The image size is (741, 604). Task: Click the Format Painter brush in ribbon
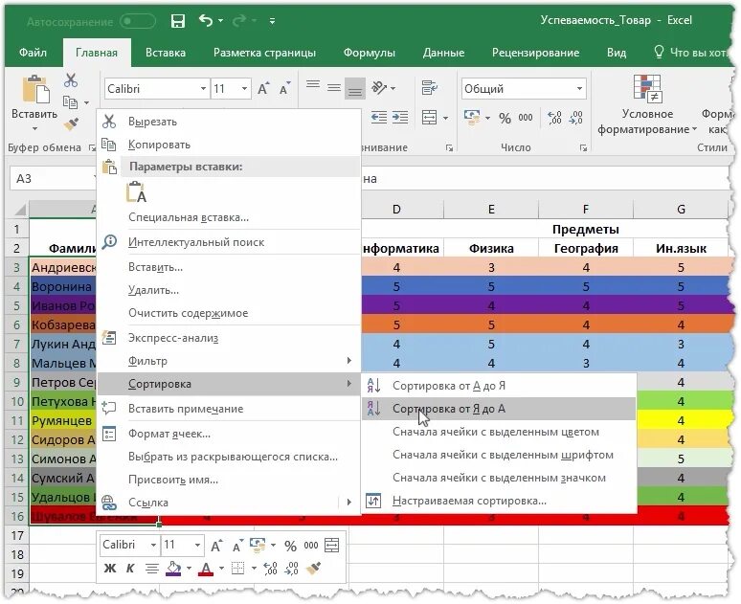(72, 123)
